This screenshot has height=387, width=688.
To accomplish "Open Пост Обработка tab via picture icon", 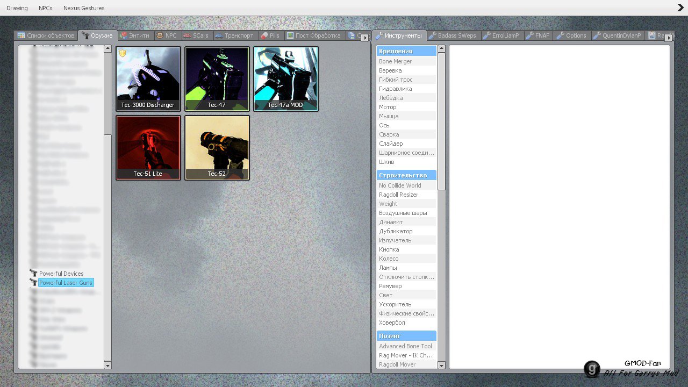I will 290,35.
